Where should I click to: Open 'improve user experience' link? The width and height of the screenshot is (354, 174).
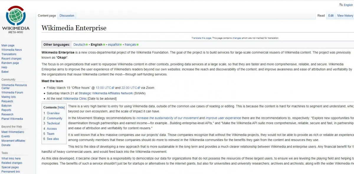223,118
